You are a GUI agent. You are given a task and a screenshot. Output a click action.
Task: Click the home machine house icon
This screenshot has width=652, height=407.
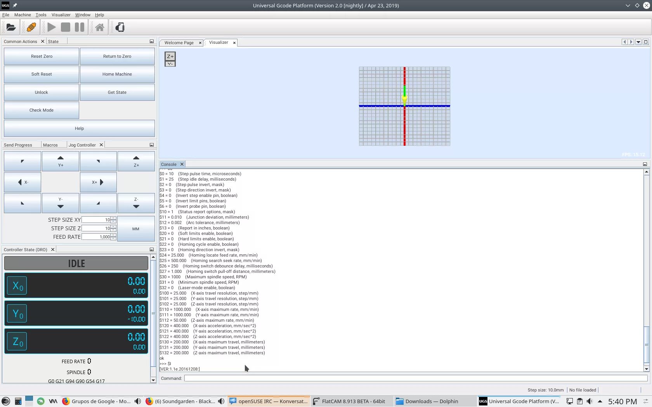pyautogui.click(x=100, y=27)
